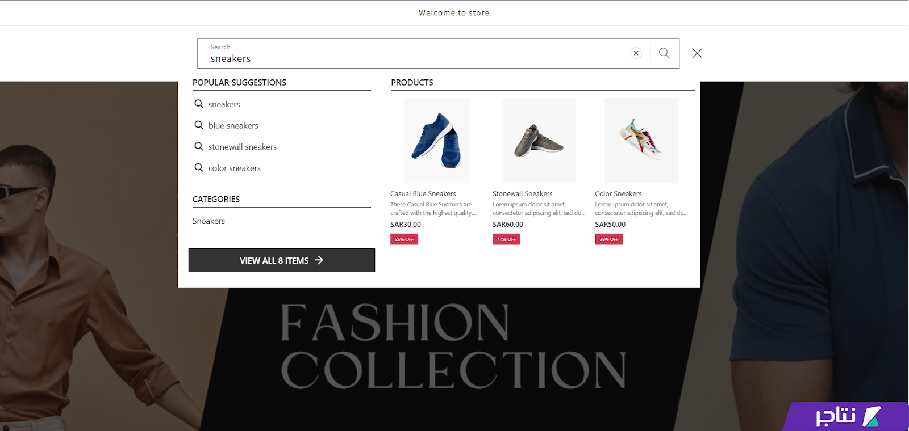The width and height of the screenshot is (909, 431).
Task: Focus the search input containing 'sneakers'
Action: click(415, 53)
